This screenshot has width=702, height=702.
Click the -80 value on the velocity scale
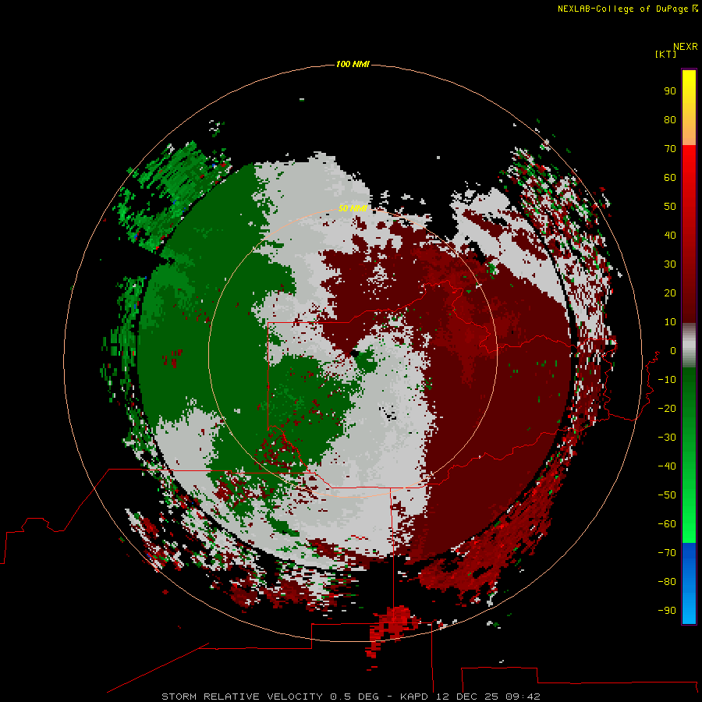(667, 582)
